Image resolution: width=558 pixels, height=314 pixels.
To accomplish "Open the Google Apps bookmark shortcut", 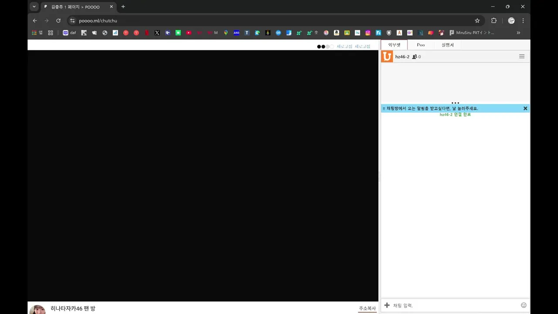I will coord(37,33).
